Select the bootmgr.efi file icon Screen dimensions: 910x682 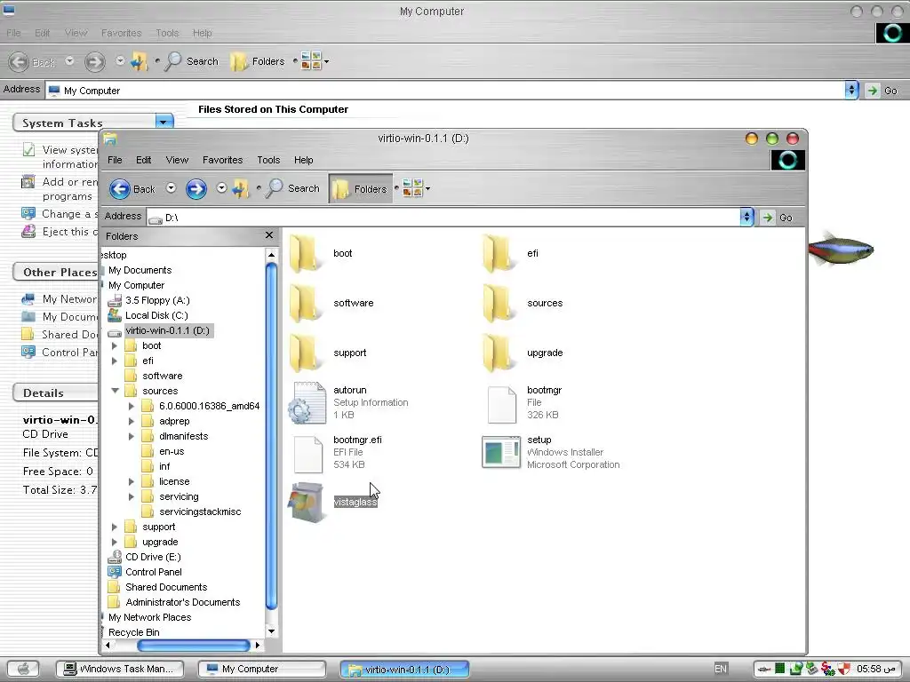[308, 454]
